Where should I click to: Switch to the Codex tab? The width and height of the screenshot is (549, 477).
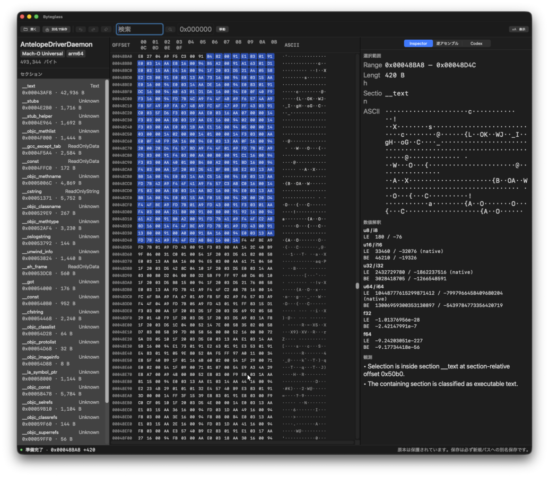pyautogui.click(x=476, y=43)
